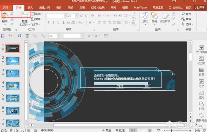
Task: Expand the 节 (Section) dropdown
Action: tap(36, 24)
